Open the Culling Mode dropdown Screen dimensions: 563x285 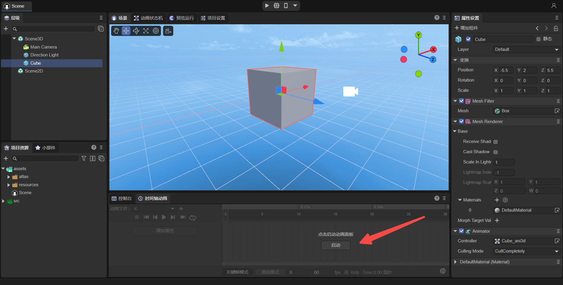pos(527,251)
